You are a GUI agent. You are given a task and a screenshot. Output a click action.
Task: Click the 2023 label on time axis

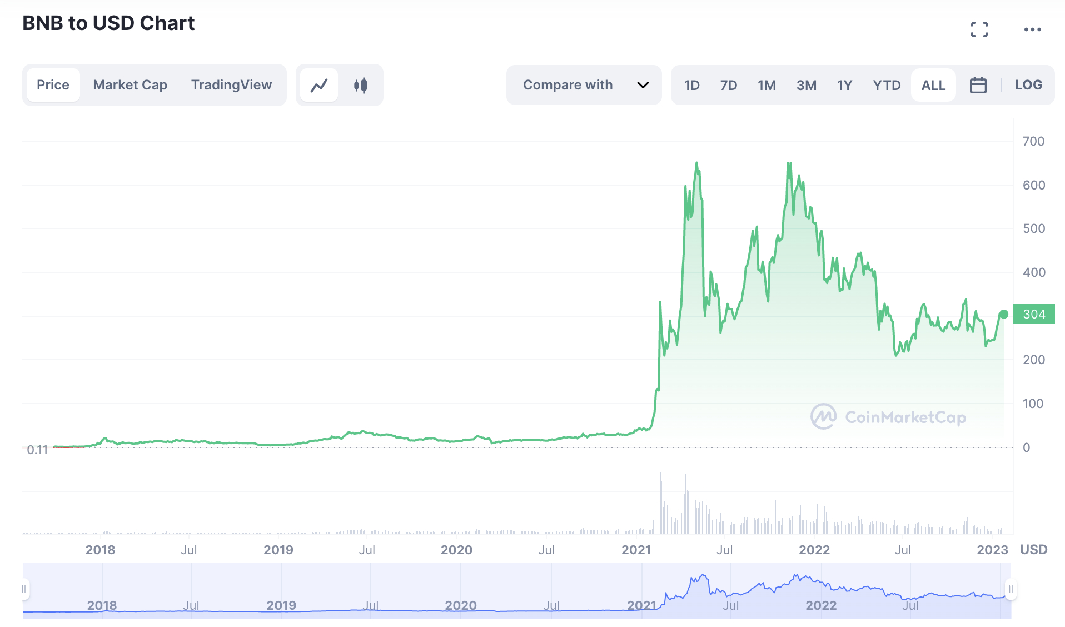(992, 550)
